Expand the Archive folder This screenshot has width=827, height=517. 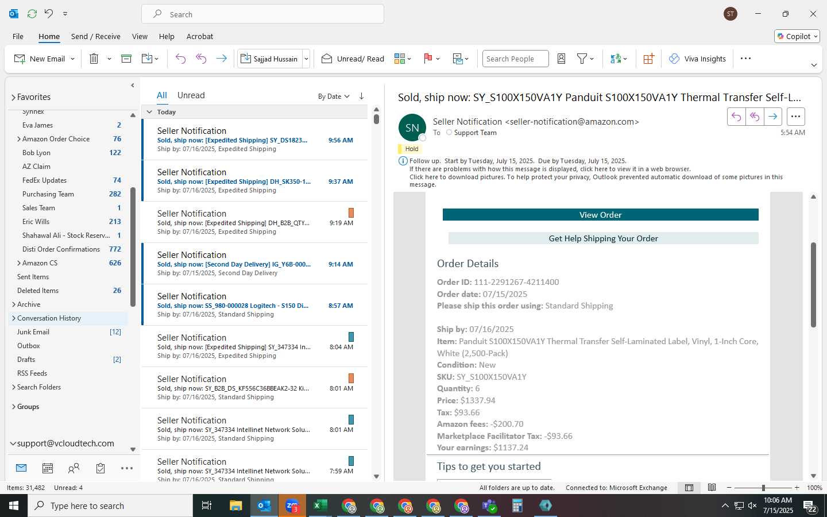(14, 304)
